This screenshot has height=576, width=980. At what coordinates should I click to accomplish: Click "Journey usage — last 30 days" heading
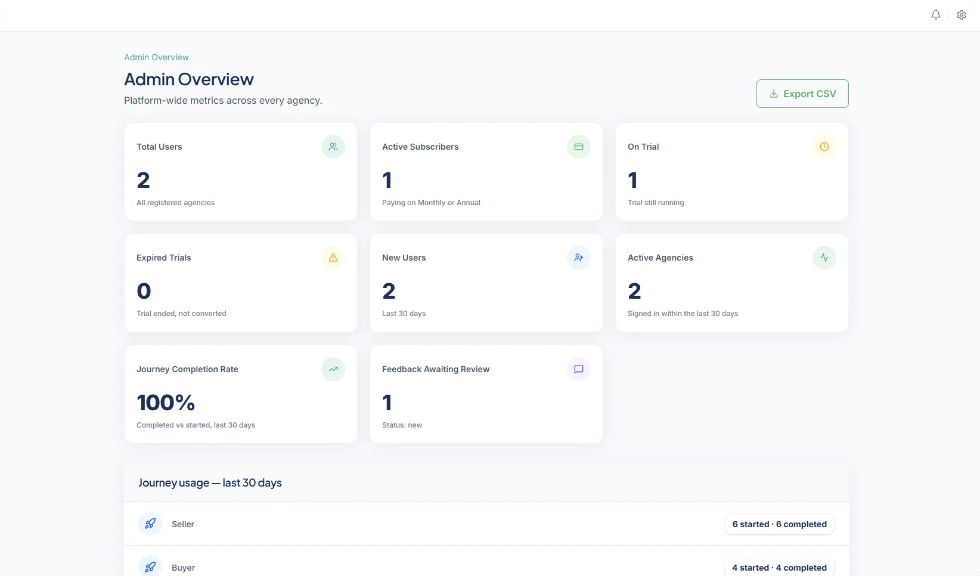pyautogui.click(x=210, y=483)
